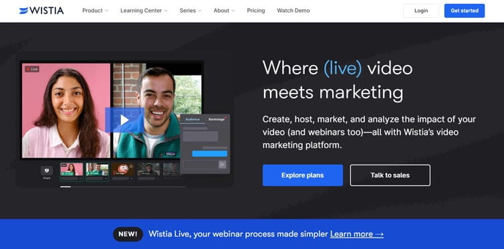Expand the Product dropdown menu
Viewport: 504px width, 249px height.
95,11
